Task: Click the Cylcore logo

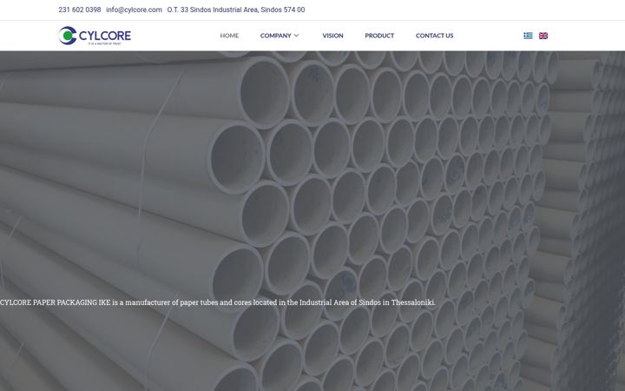Action: point(95,36)
